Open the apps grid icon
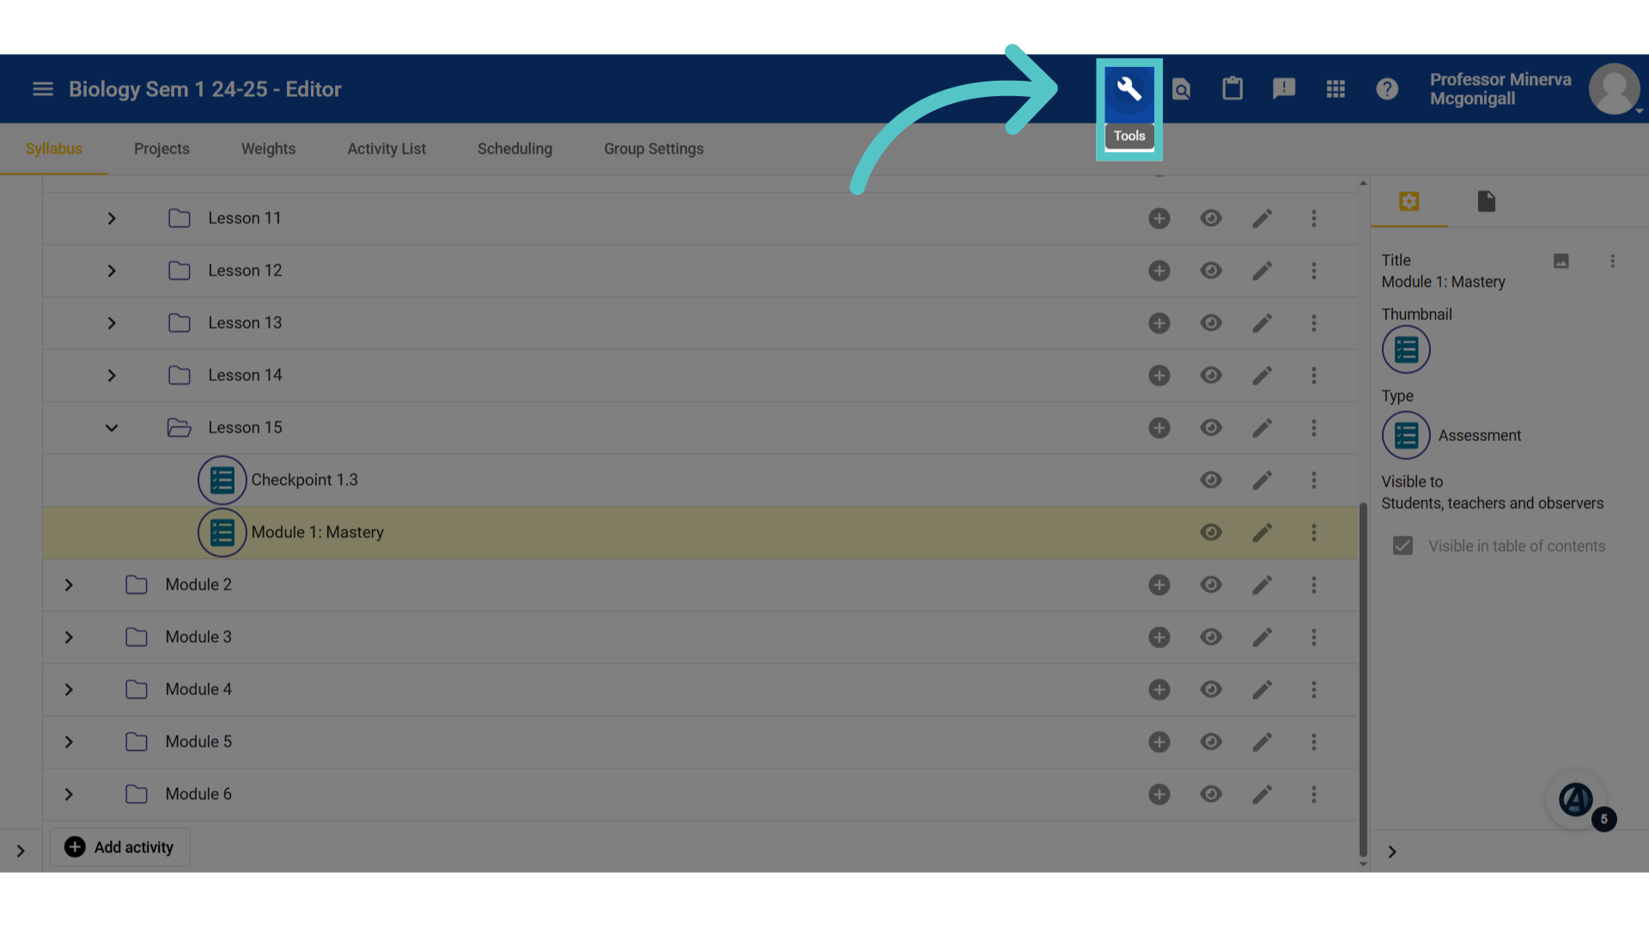 [x=1336, y=88]
